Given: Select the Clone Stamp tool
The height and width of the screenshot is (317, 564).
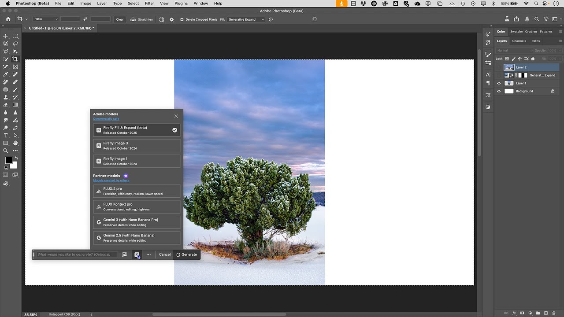Looking at the screenshot, I should click(x=6, y=97).
